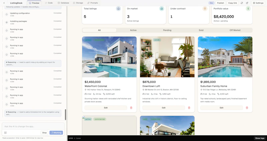Click location pin beside 142 Harbor View Dr
Image resolution: width=267 pixels, height=141 pixels.
(85, 90)
